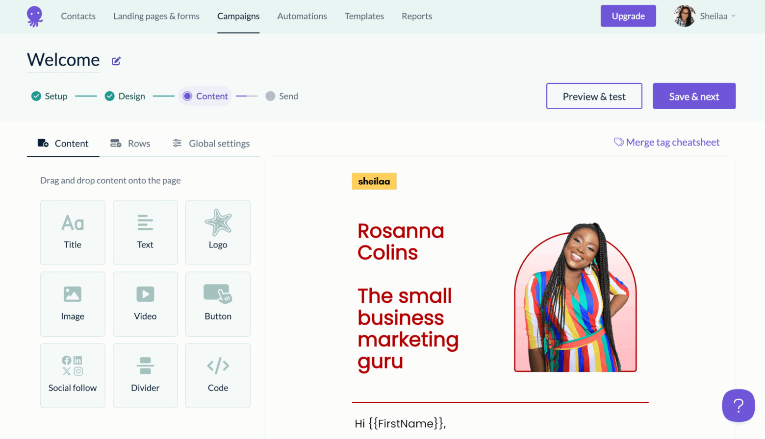
Task: Switch to the Rows tab
Action: pyautogui.click(x=130, y=144)
